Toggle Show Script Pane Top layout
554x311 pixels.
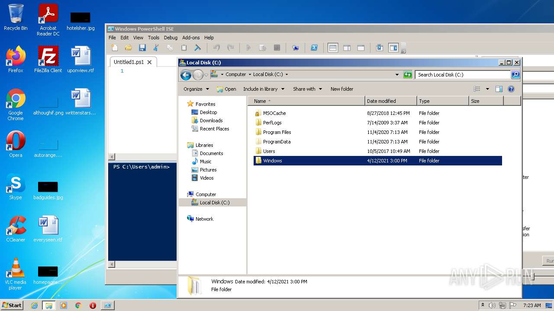pos(333,48)
